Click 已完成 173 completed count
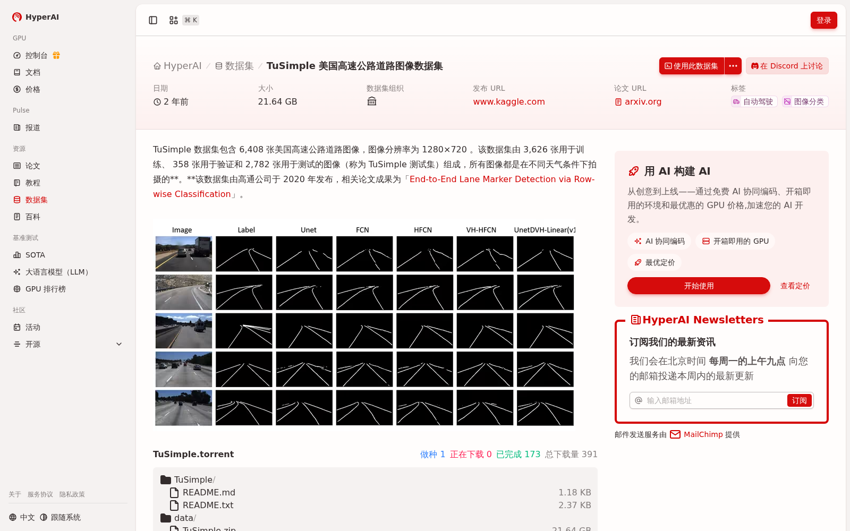The height and width of the screenshot is (531, 850). [x=518, y=454]
